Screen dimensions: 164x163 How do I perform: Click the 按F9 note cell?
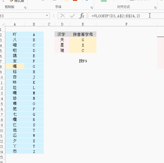[x=83, y=61]
